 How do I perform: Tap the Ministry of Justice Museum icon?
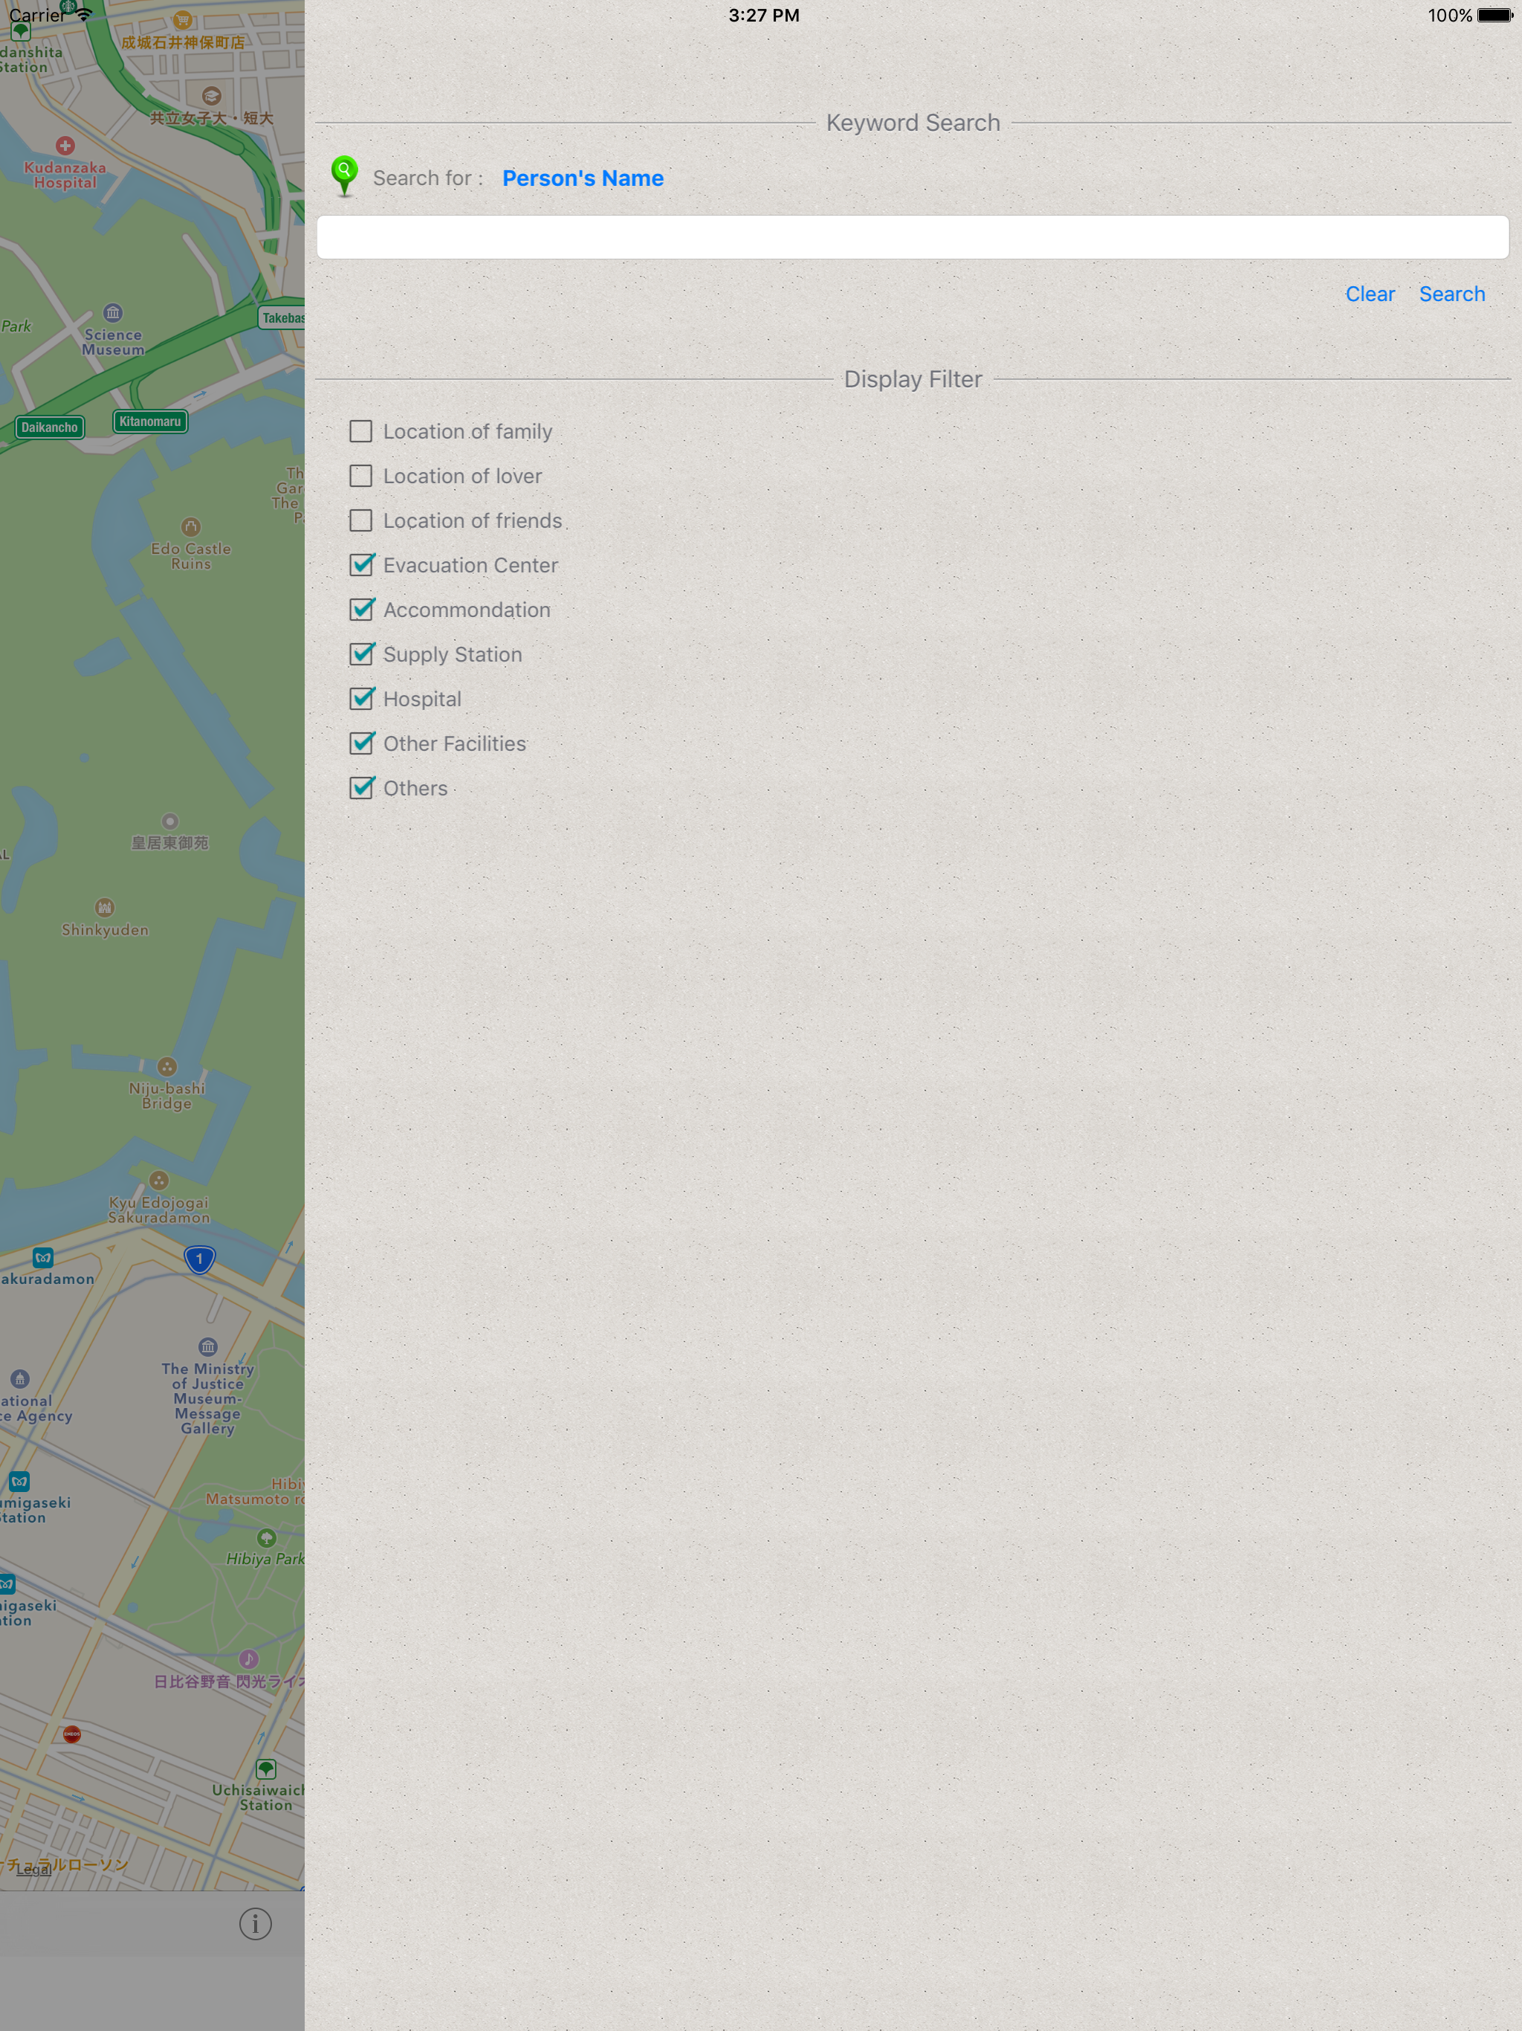207,1347
